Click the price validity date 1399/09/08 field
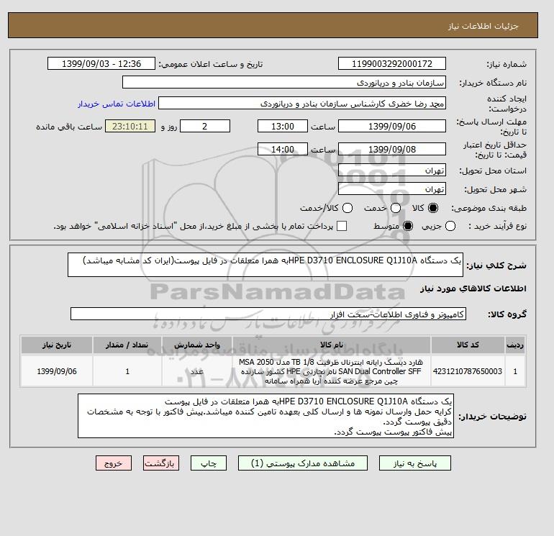Viewport: 554px width, 536px height. coord(392,149)
